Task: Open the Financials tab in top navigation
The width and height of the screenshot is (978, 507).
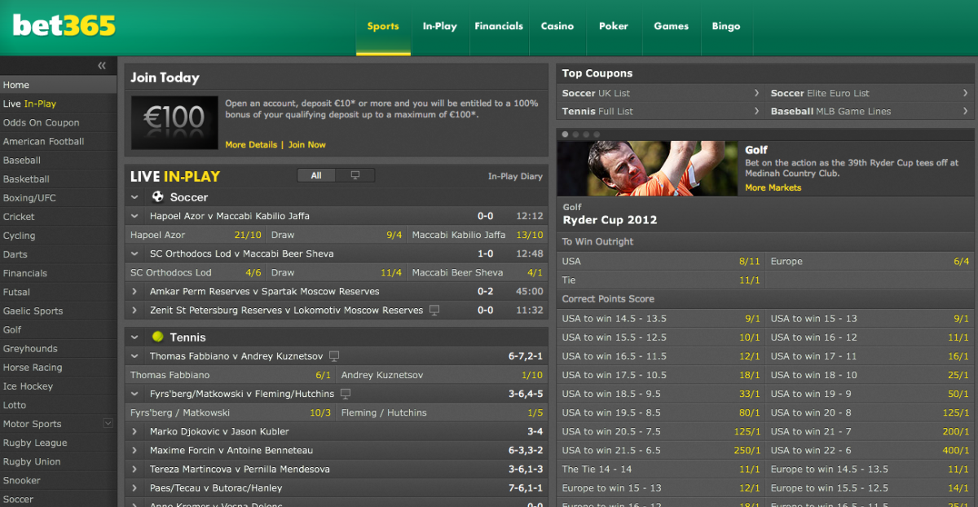Action: pos(499,27)
